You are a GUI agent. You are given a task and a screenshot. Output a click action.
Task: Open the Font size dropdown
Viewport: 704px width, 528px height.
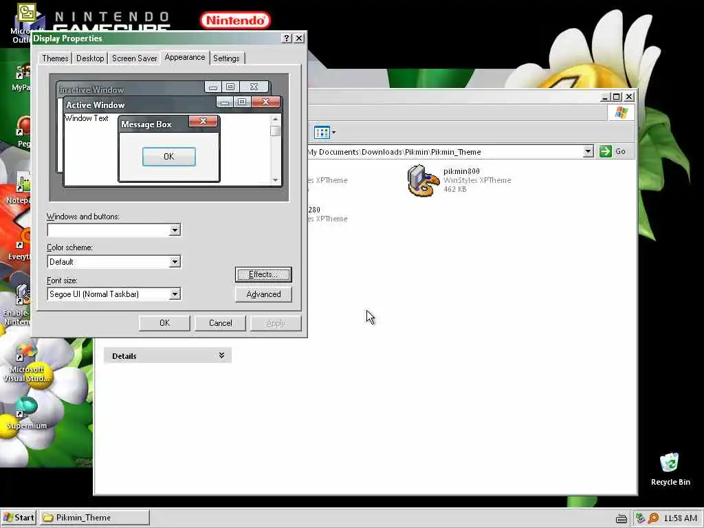pos(175,294)
